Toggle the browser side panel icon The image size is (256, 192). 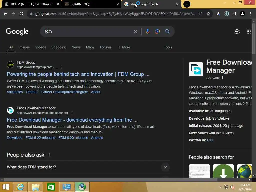coord(234,14)
